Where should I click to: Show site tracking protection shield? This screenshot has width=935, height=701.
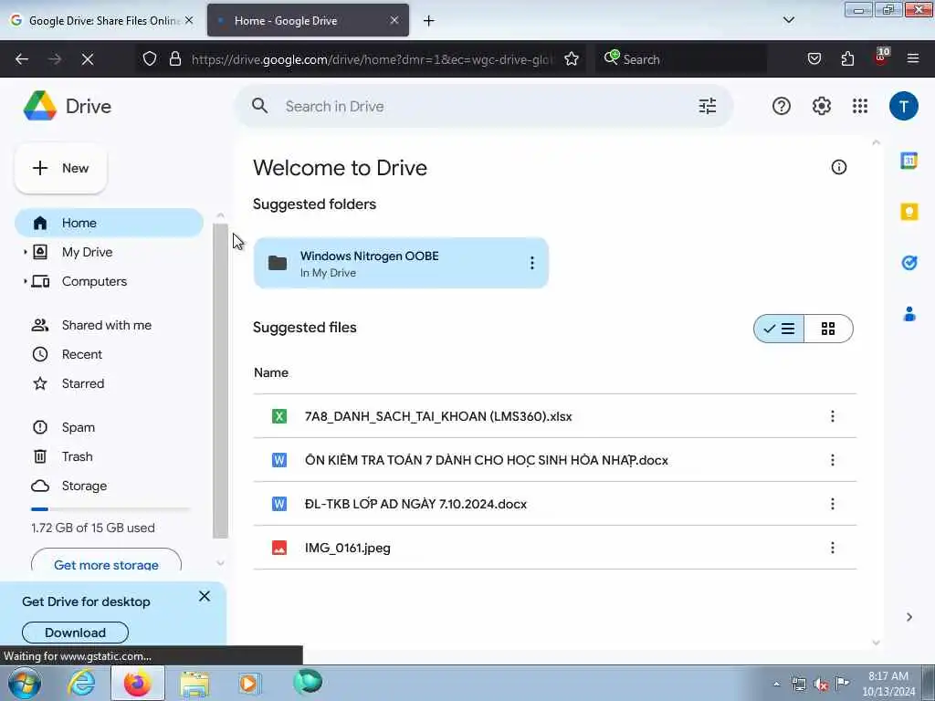pos(150,59)
